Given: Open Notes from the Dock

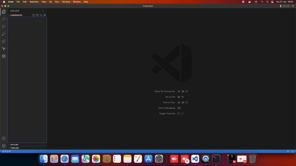Looking at the screenshot, I should tap(128, 159).
